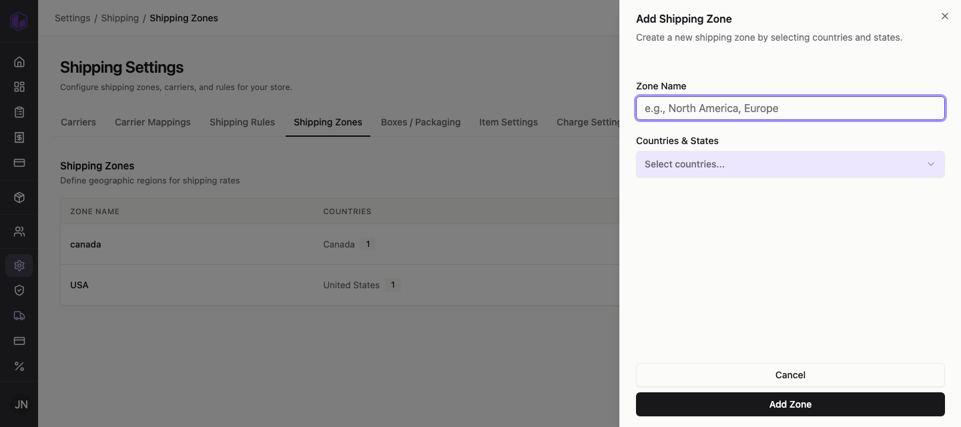Open the JN user avatar

pyautogui.click(x=21, y=404)
